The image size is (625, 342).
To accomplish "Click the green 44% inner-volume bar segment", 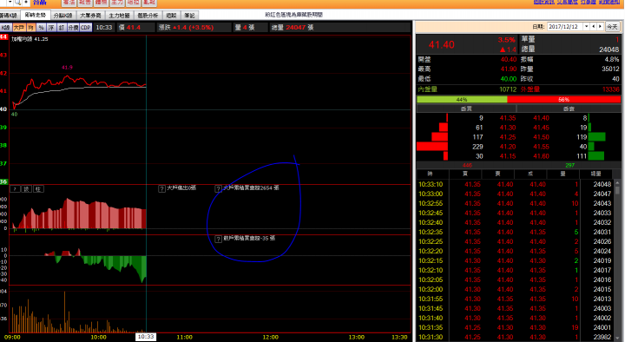I will tap(462, 99).
